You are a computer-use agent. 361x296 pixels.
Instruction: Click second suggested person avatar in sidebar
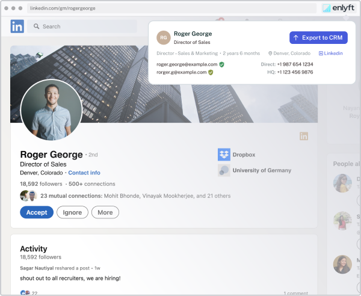342,221
